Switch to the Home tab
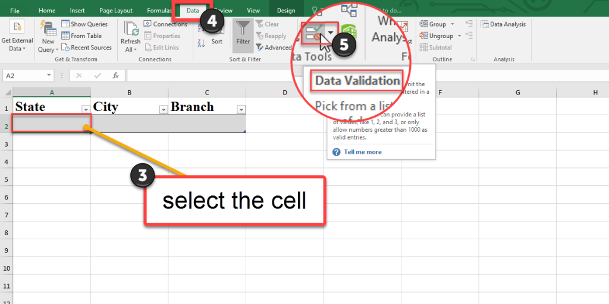 47,11
